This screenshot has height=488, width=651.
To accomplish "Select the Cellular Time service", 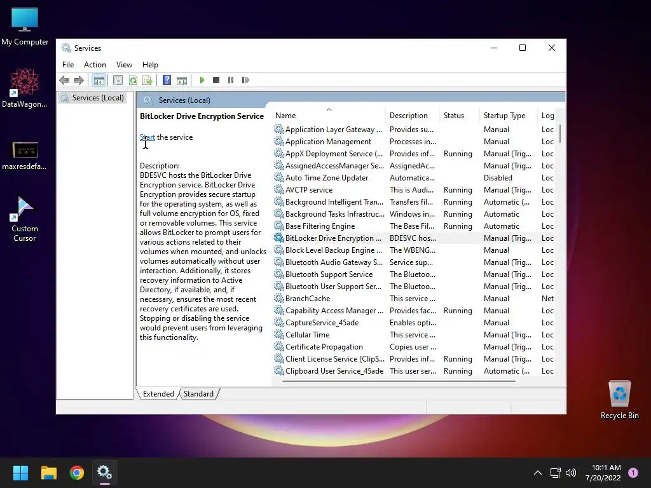I will click(413, 334).
